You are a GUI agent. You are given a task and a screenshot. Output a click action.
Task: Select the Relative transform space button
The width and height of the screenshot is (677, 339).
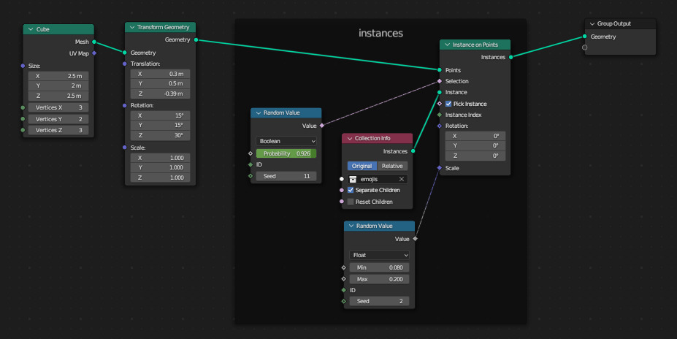[392, 166]
